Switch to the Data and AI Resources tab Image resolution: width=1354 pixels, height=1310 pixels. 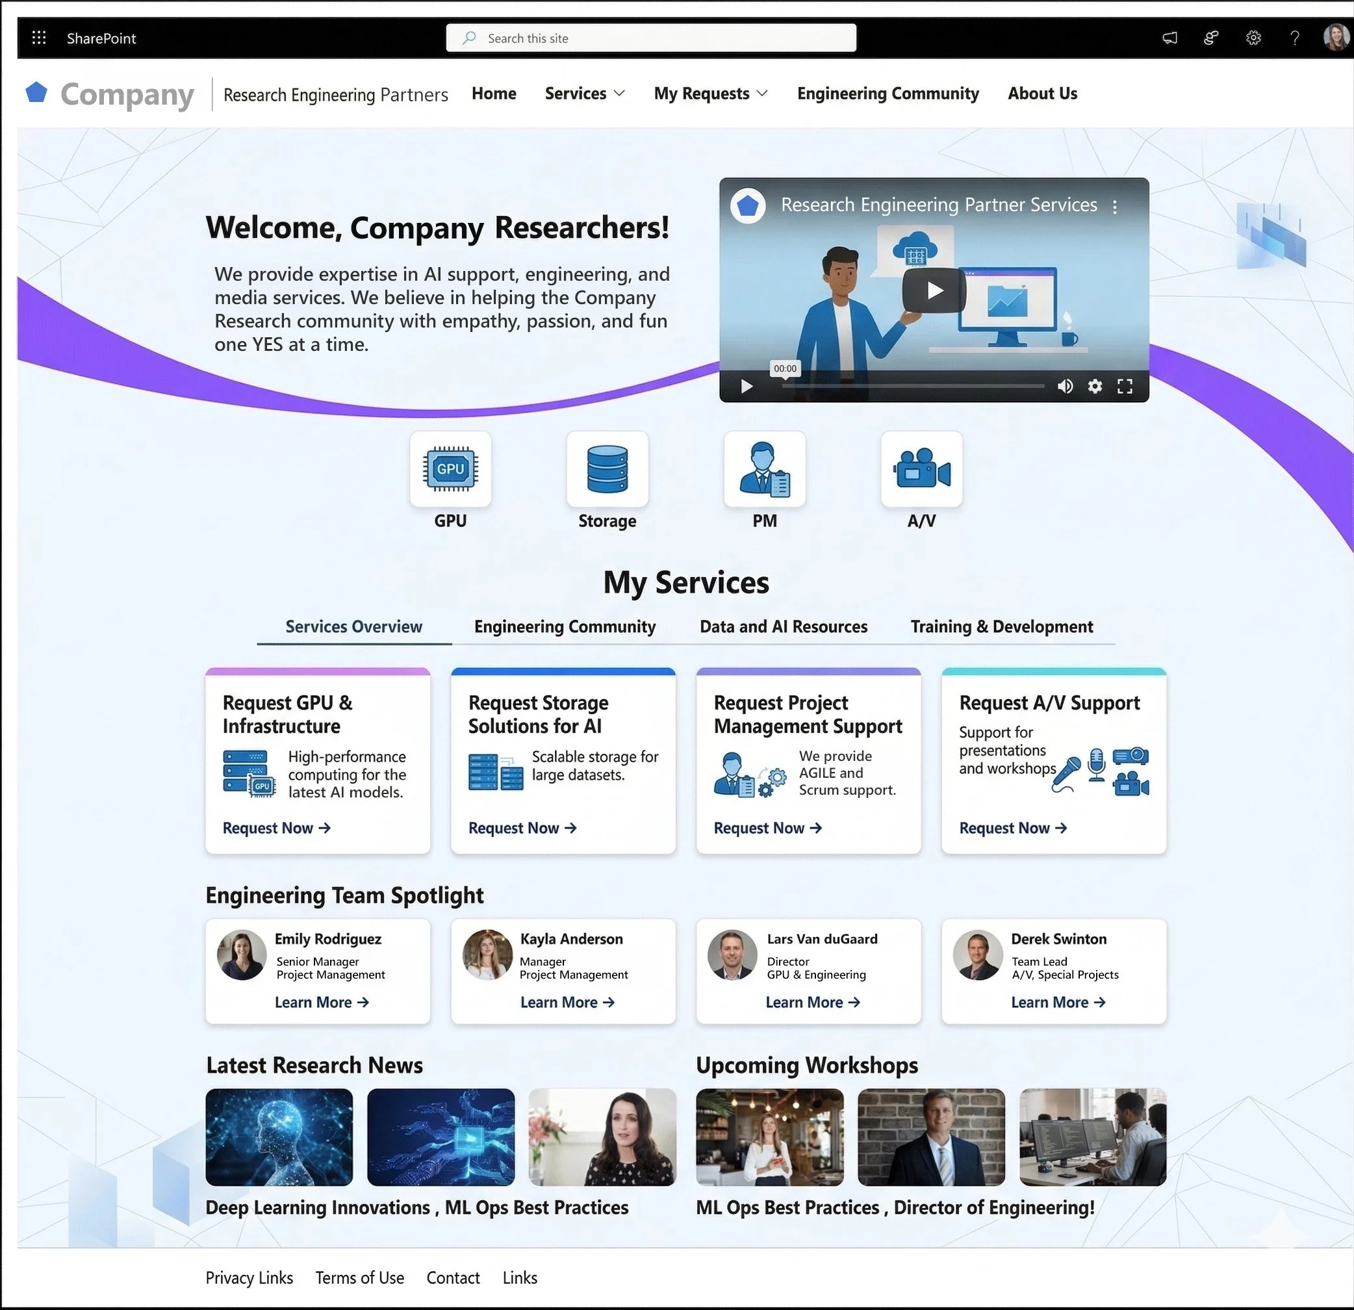[784, 626]
